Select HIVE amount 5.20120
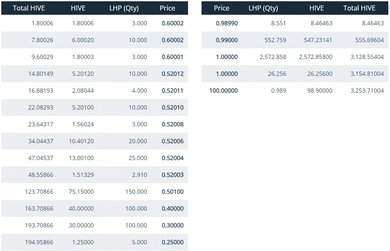The image size is (390, 251). pyautogui.click(x=83, y=74)
